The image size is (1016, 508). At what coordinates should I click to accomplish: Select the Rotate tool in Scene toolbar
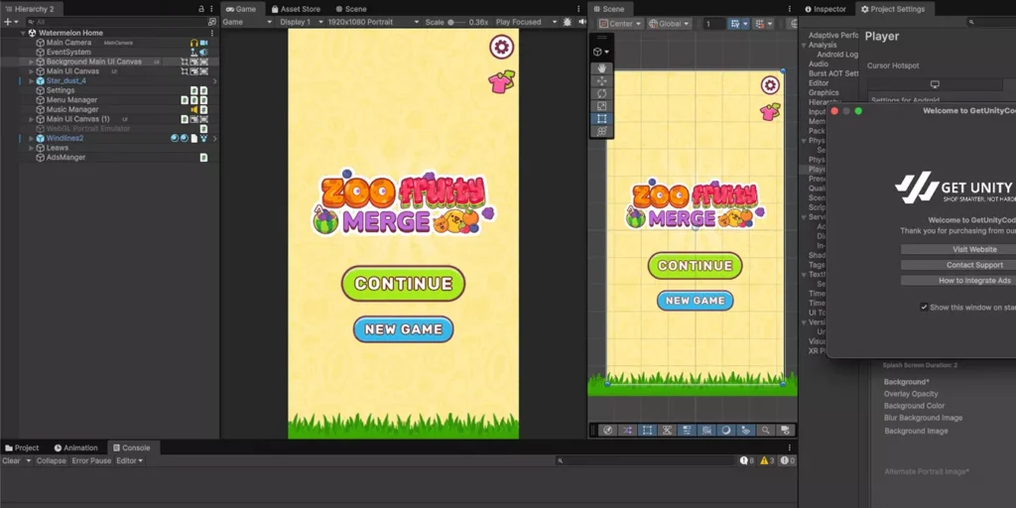point(601,93)
